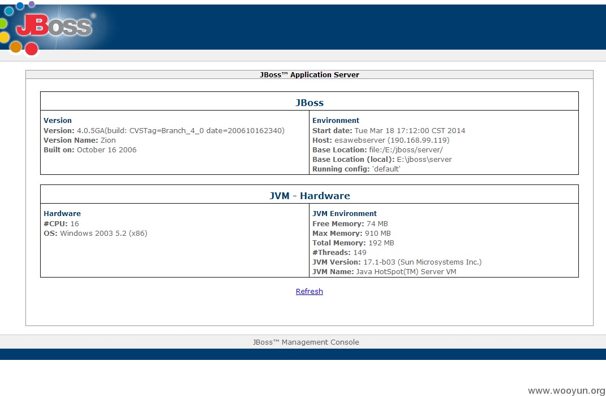This screenshot has width=606, height=396.
Task: Click the Free Memory 74 MB line
Action: 350,223
